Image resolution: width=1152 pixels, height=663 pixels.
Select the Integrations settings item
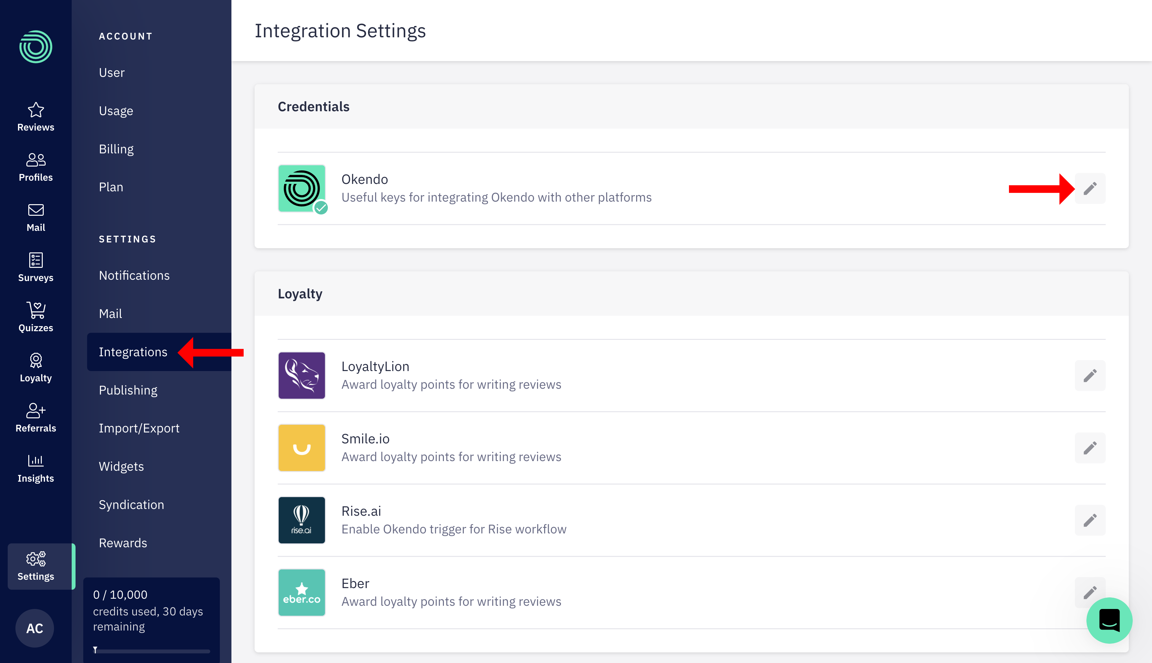pyautogui.click(x=159, y=351)
